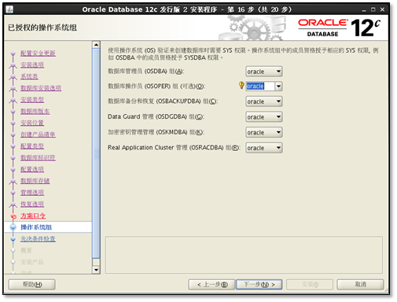
Task: Go to the 数据库版本 step
Action: pyautogui.click(x=35, y=111)
